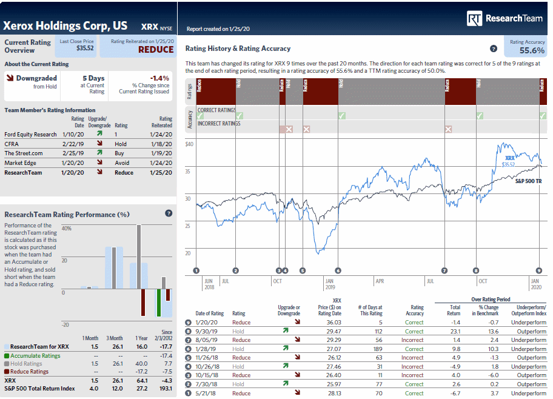Select chart timeline marker 2
Screen dimensions: 553x399
(236, 270)
